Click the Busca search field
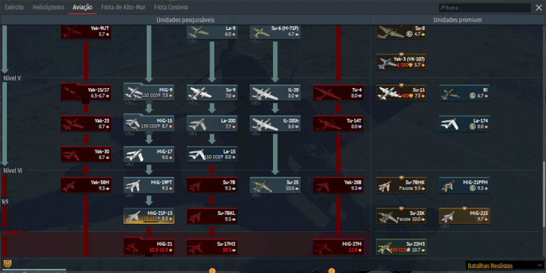 point(485,8)
